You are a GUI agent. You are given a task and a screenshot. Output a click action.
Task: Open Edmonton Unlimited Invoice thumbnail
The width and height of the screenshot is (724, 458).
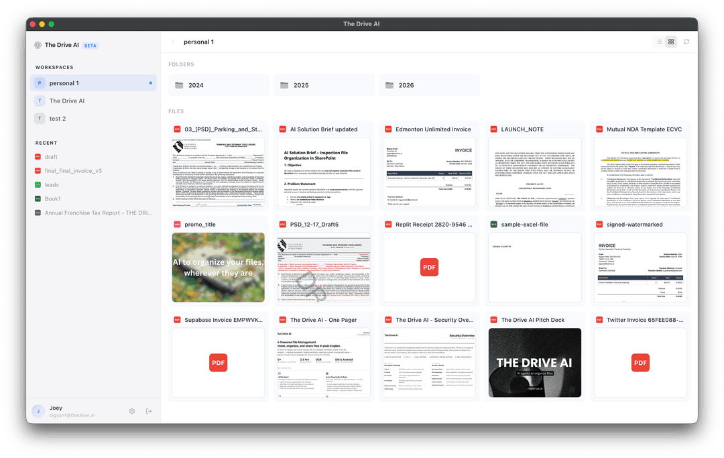pos(430,172)
